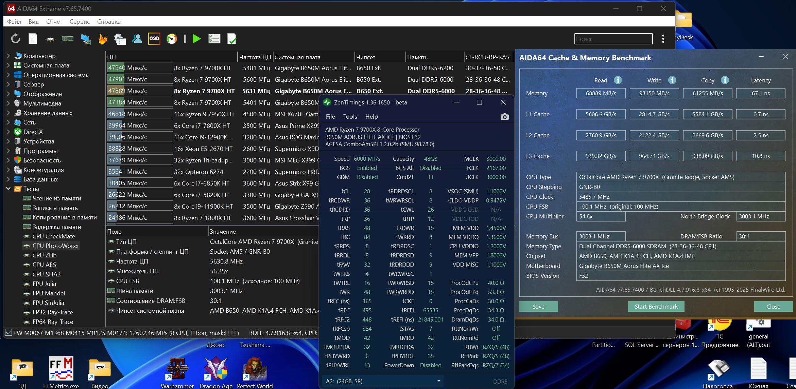Collapse the Тесты tree node
The height and width of the screenshot is (389, 796).
pos(8,189)
